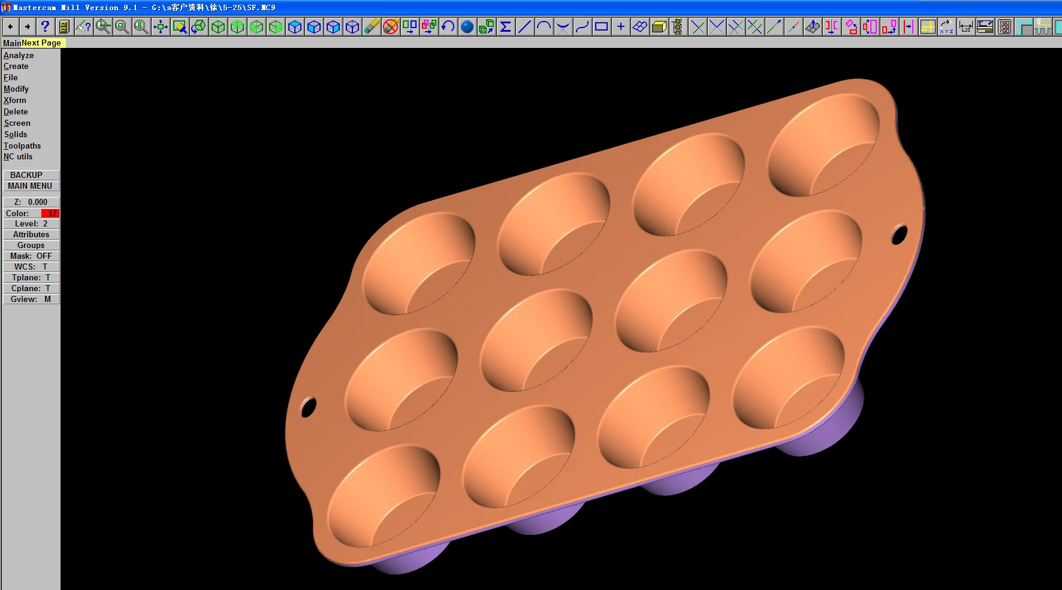Toggle shading with the blue sphere icon
This screenshot has width=1062, height=590.
pyautogui.click(x=467, y=27)
